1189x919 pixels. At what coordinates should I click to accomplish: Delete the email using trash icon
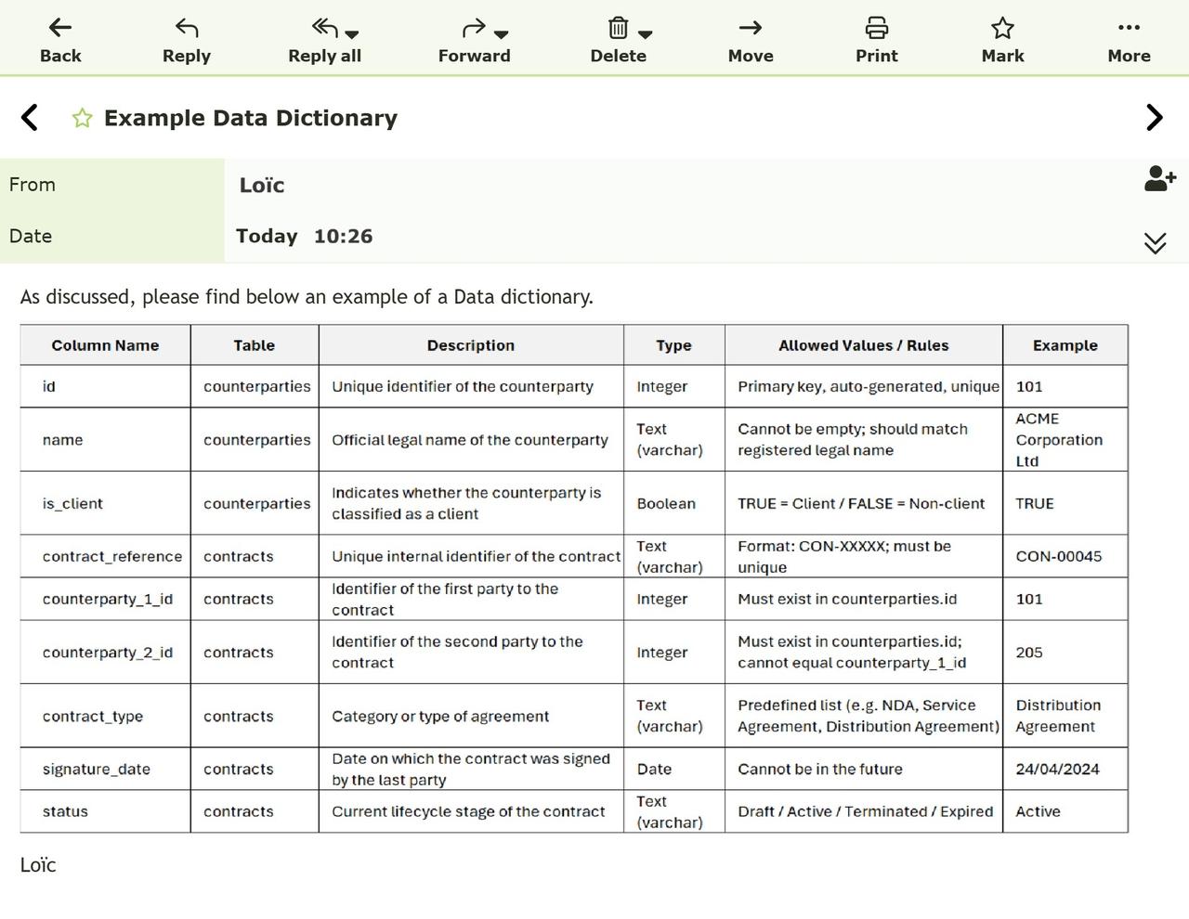point(618,28)
